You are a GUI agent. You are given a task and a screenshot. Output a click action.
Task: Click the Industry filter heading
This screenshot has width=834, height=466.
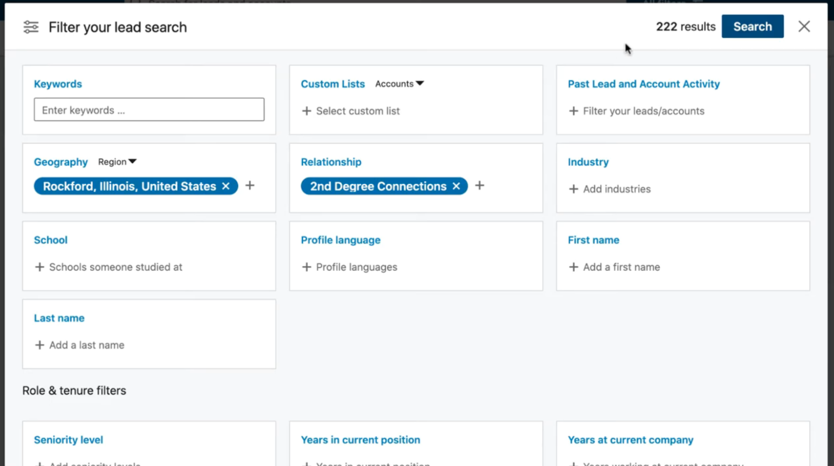coord(588,162)
